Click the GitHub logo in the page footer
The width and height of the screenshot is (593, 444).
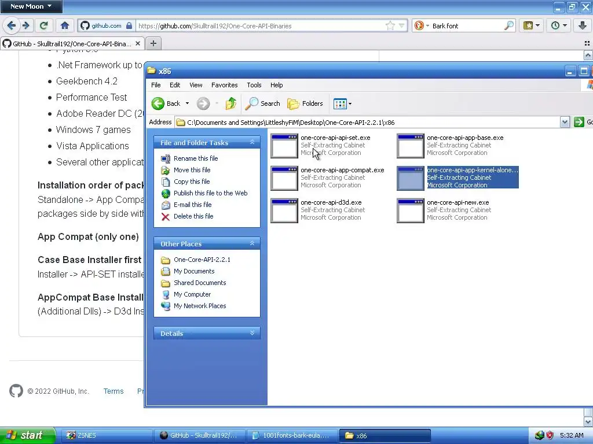pyautogui.click(x=16, y=391)
